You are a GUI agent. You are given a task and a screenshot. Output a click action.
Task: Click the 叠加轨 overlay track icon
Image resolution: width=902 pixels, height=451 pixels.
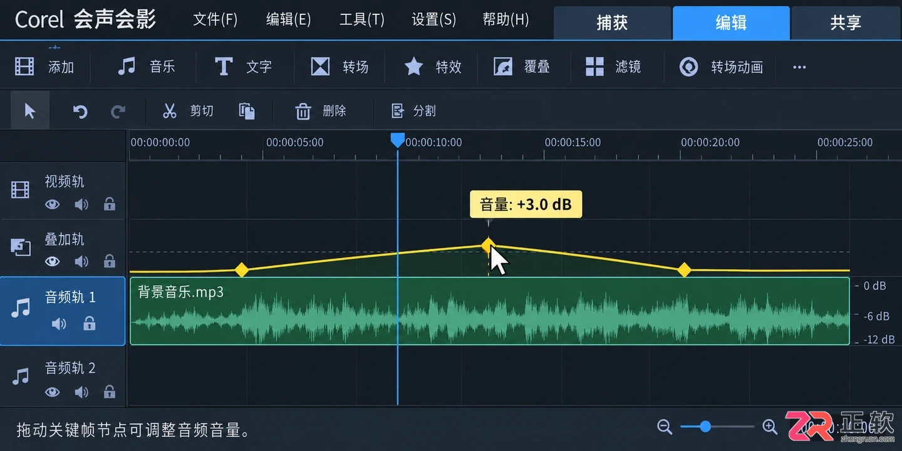click(21, 247)
